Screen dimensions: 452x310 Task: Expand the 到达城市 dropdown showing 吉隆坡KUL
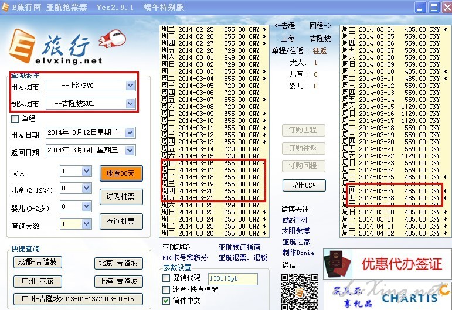point(130,103)
